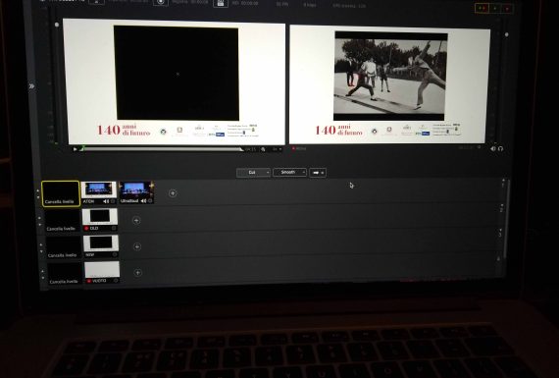The height and width of the screenshot is (378, 559).
Task: Tick the small checkbox on the NEW variant
Action: tap(115, 255)
